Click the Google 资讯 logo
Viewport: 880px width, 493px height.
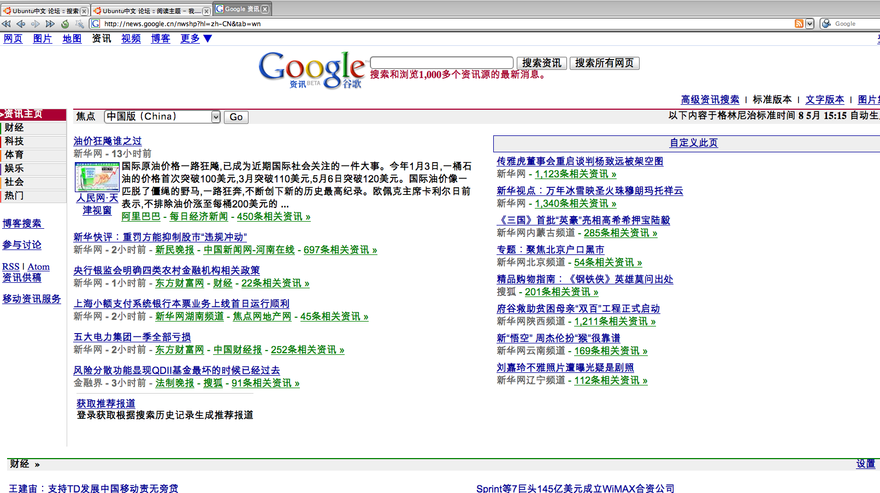[x=311, y=70]
